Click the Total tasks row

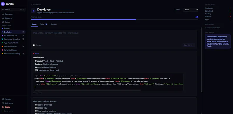point(218,8)
